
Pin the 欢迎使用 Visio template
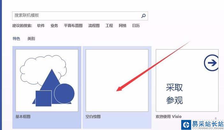(x=216, y=118)
